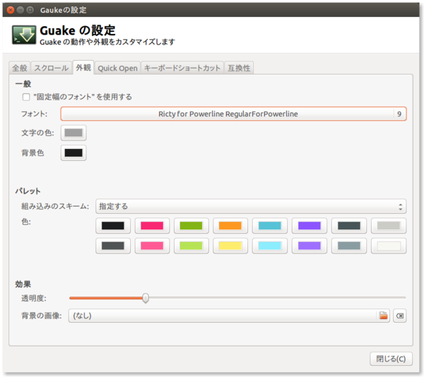Clear the background image with the erase icon
Viewport: 424px width, 377px height.
[x=400, y=316]
